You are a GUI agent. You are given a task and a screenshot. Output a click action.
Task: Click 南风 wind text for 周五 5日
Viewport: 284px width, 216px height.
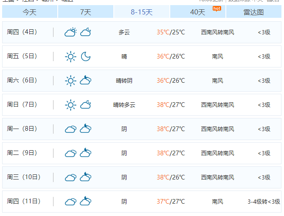click(x=217, y=57)
